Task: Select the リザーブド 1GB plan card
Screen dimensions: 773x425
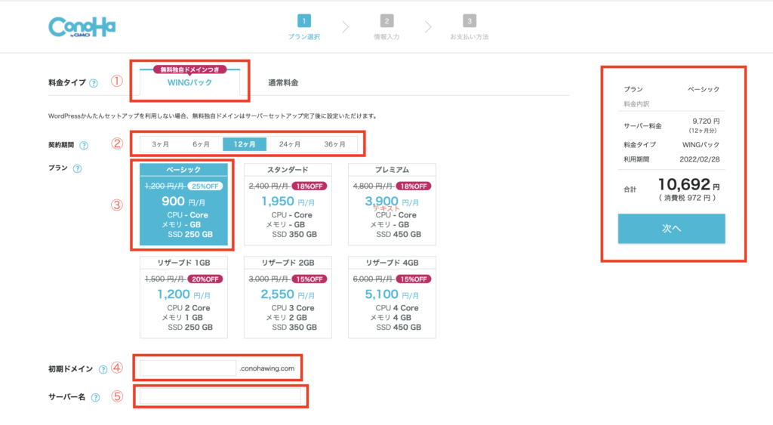Action: [183, 297]
